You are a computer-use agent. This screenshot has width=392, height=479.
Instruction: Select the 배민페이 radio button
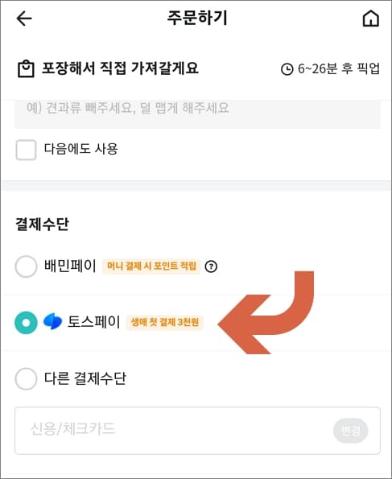[x=26, y=266]
